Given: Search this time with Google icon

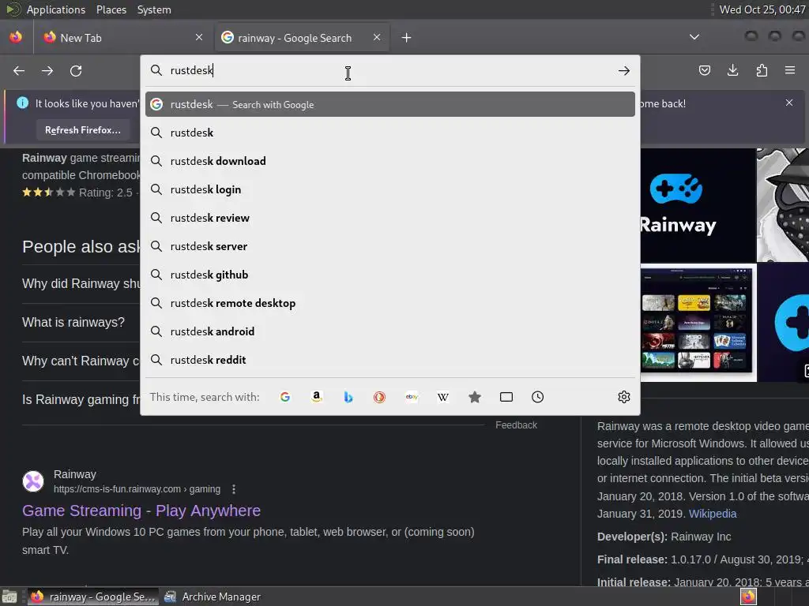Looking at the screenshot, I should click(284, 397).
